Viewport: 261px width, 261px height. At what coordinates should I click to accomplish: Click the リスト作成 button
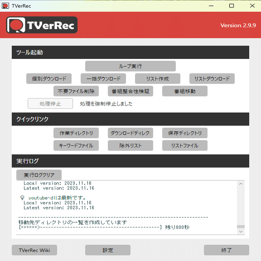tap(158, 78)
